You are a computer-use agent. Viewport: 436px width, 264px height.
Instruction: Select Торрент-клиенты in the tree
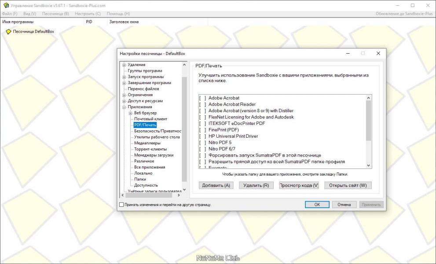(150, 149)
